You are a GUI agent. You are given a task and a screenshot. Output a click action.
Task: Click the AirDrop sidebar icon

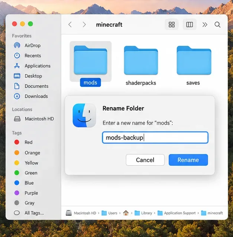click(x=17, y=45)
